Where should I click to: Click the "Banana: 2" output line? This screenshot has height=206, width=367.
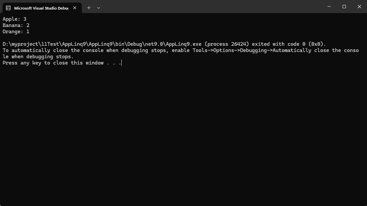(x=16, y=25)
